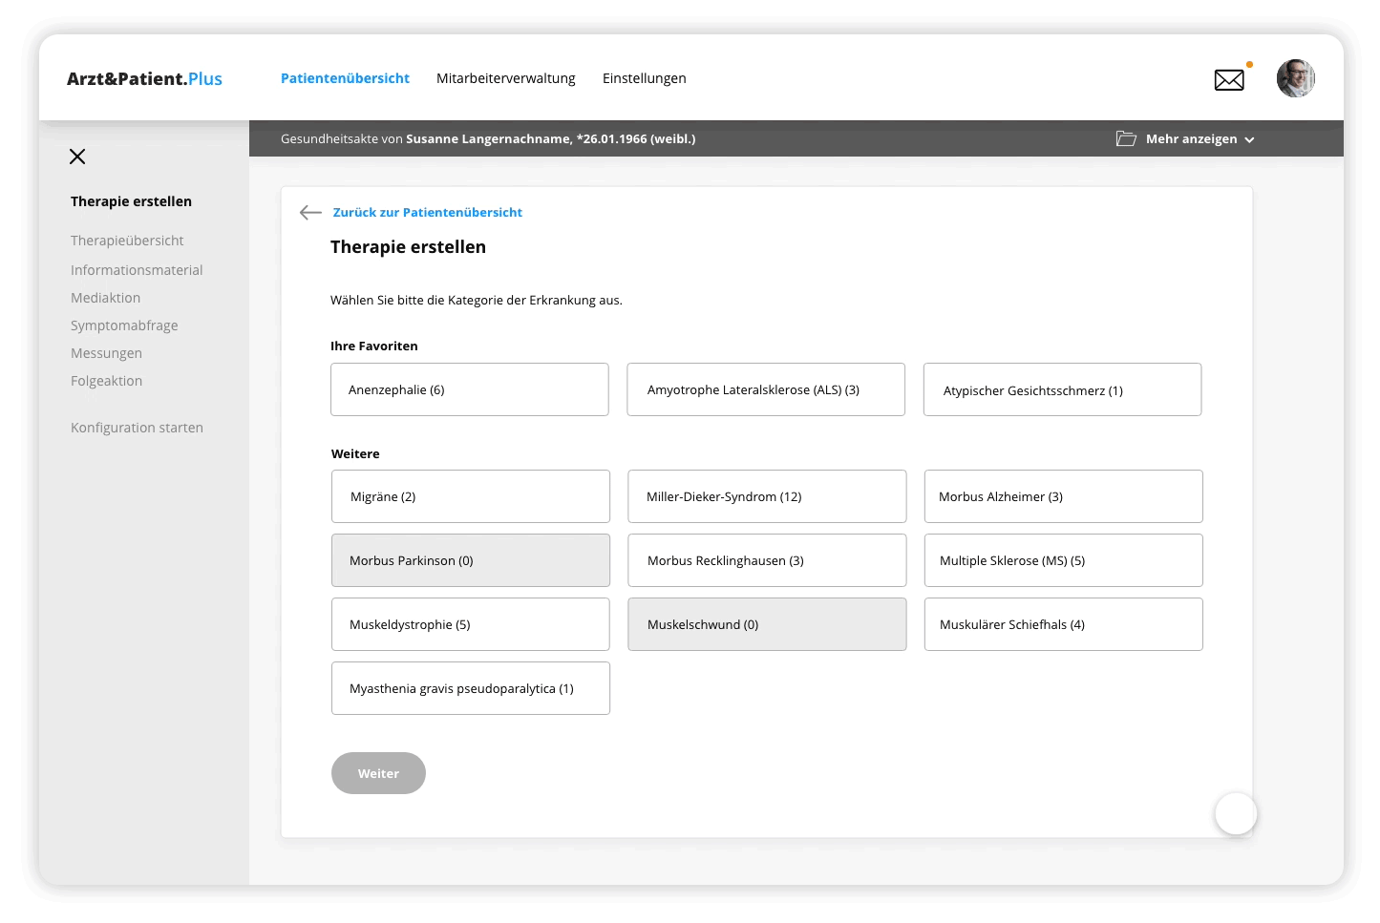
Task: Select Myasthenia gravis pseudoparalytica (1)
Action: click(471, 688)
